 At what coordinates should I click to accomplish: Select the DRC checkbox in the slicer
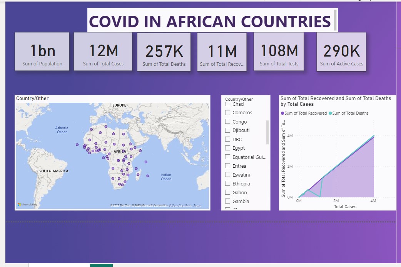pyautogui.click(x=227, y=139)
